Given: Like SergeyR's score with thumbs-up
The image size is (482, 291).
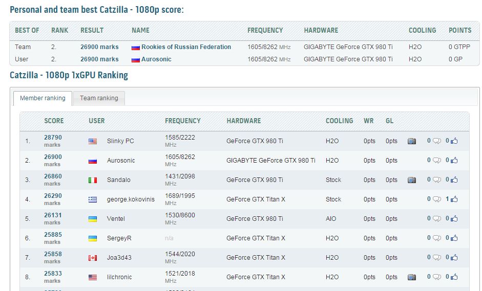Looking at the screenshot, I should (454, 238).
